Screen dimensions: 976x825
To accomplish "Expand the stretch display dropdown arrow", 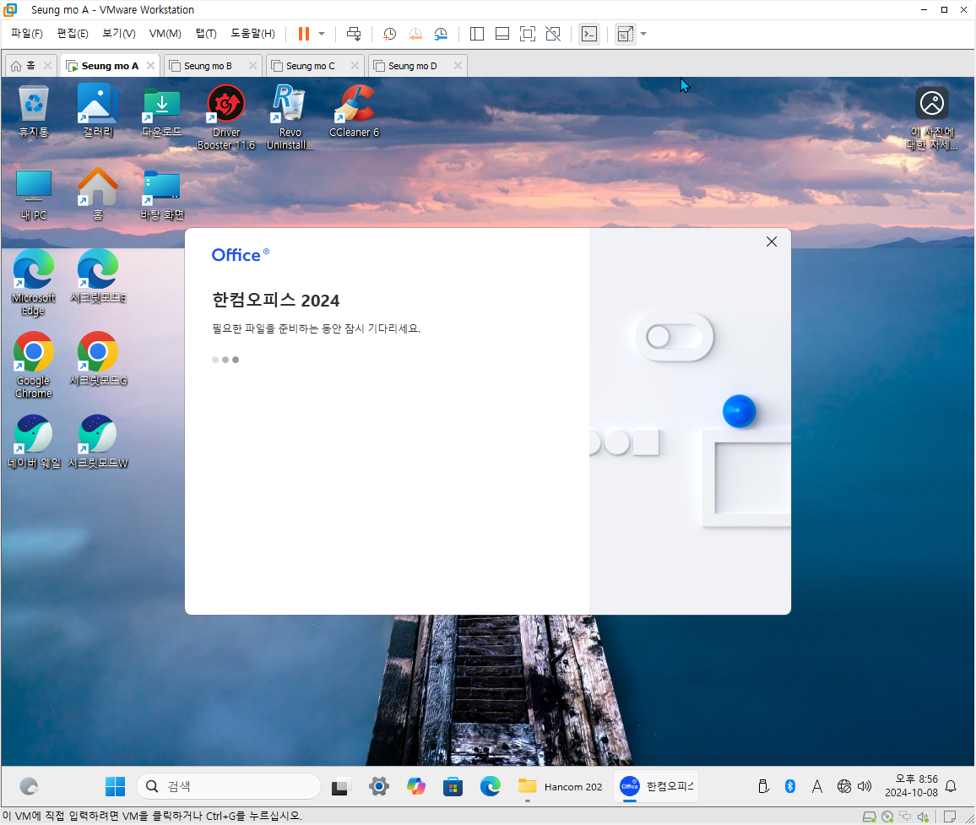I will (x=643, y=34).
